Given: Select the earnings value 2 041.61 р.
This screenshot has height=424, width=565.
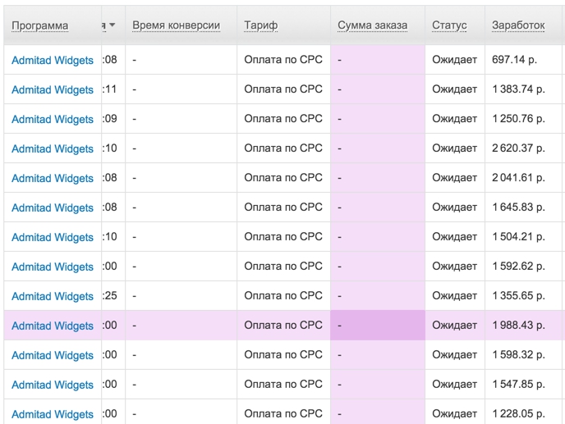Looking at the screenshot, I should pos(518,178).
